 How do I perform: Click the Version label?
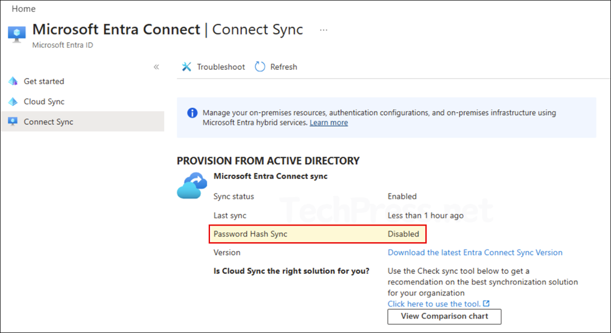coord(227,252)
